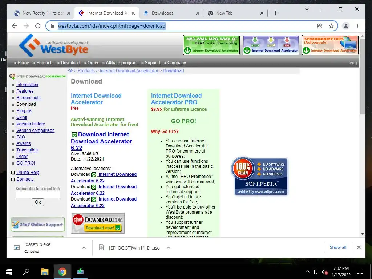Viewport: 372px width, 279px height.
Task: Click the breadcrumb home icon
Action: (70, 70)
